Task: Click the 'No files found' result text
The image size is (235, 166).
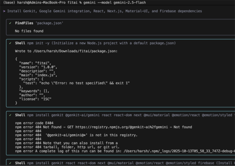Action: click(x=29, y=31)
